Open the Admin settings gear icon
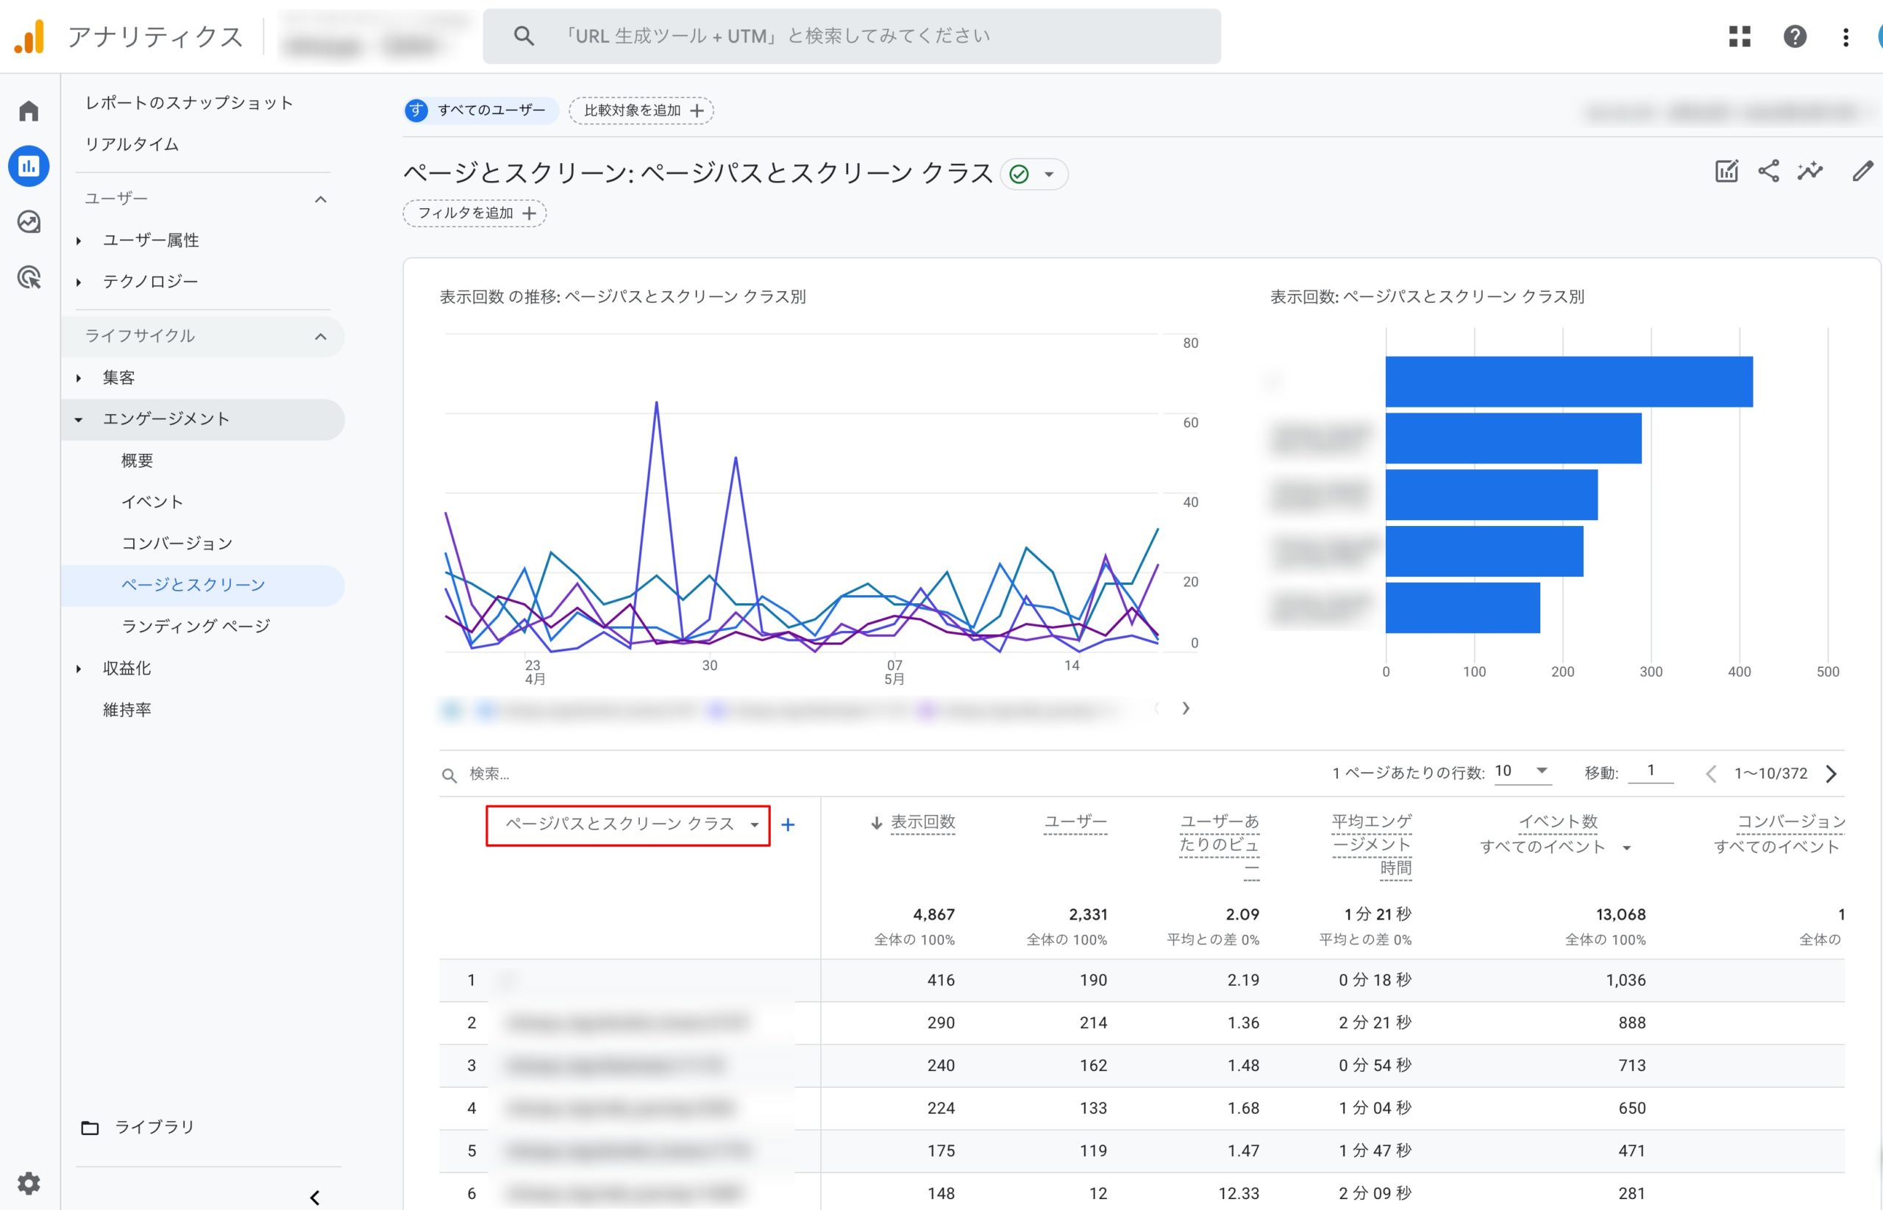Screen dimensions: 1883x1210 coord(29,1183)
